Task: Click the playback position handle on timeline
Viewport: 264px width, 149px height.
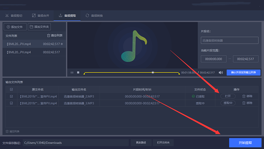Action: pos(153,72)
